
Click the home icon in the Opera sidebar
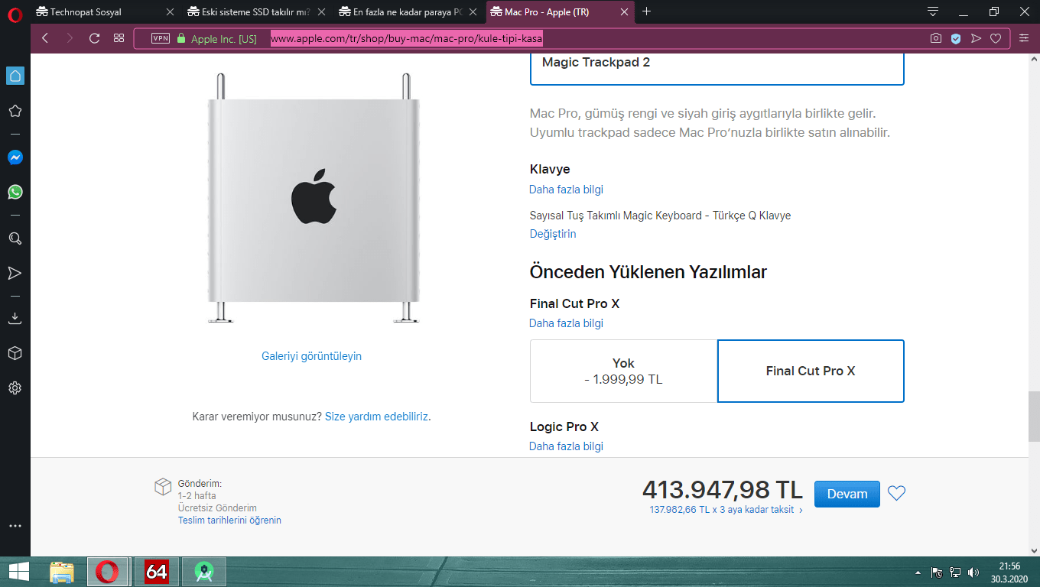[x=15, y=75]
